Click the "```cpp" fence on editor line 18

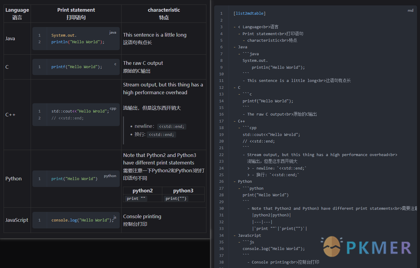[x=250, y=128]
